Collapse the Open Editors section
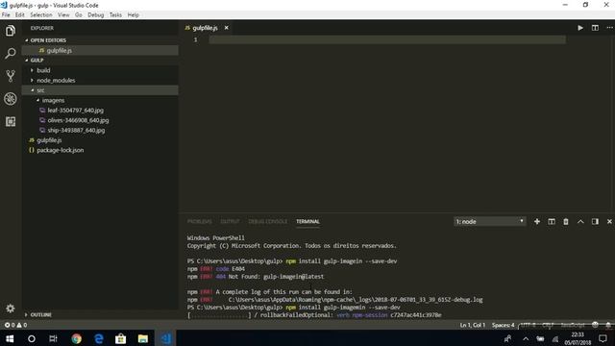Image resolution: width=615 pixels, height=346 pixels. pos(100,40)
